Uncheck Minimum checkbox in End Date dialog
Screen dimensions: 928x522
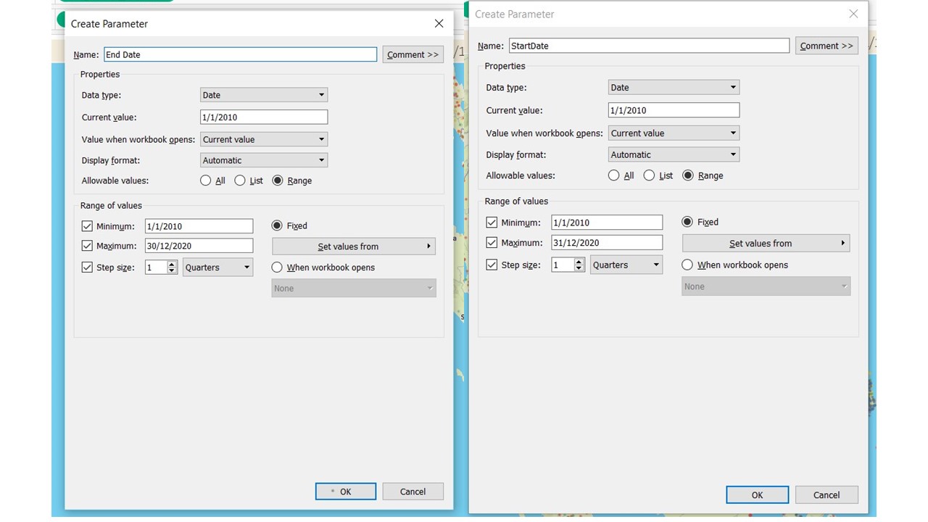(88, 226)
